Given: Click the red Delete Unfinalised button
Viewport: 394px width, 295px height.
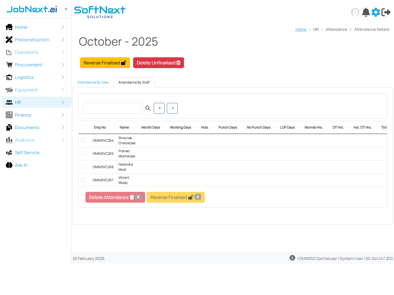Looking at the screenshot, I should 158,63.
